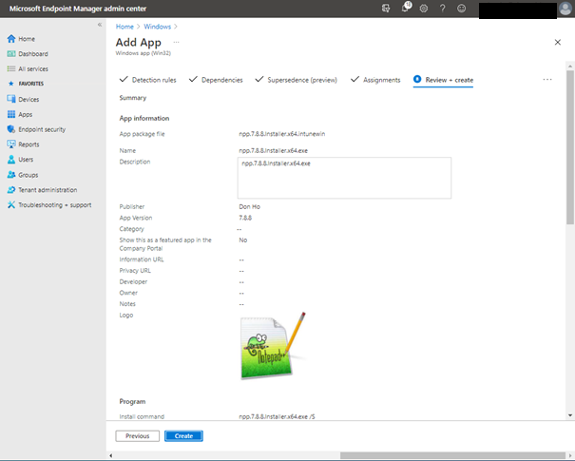Click the scroll up arrow
Viewport: 575px width, 461px height.
pos(570,67)
